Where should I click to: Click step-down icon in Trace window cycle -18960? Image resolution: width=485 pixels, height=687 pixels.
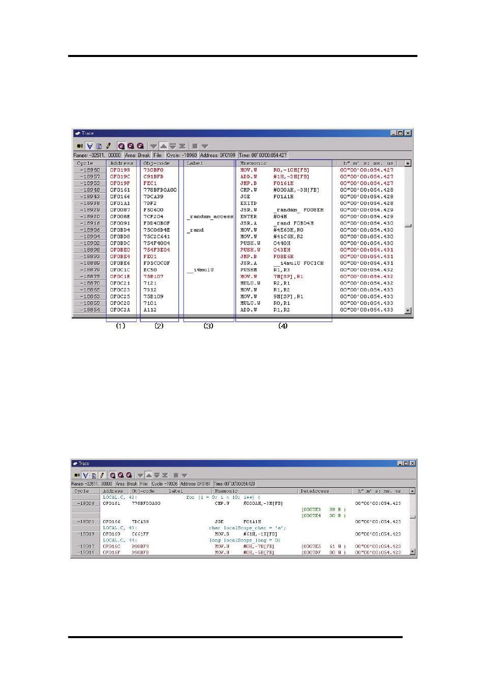tap(173, 146)
